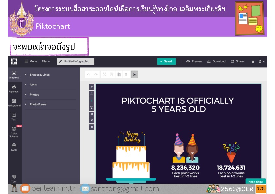
Task: Open block settings gear icon
Action: click(92, 127)
